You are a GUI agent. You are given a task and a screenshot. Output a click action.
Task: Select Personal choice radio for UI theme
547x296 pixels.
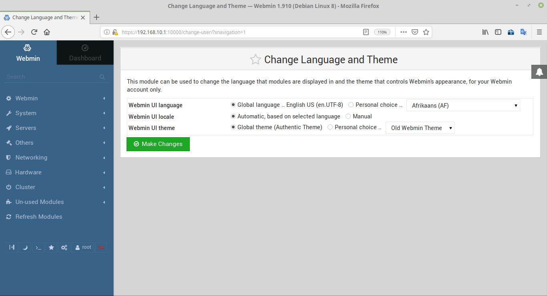330,127
